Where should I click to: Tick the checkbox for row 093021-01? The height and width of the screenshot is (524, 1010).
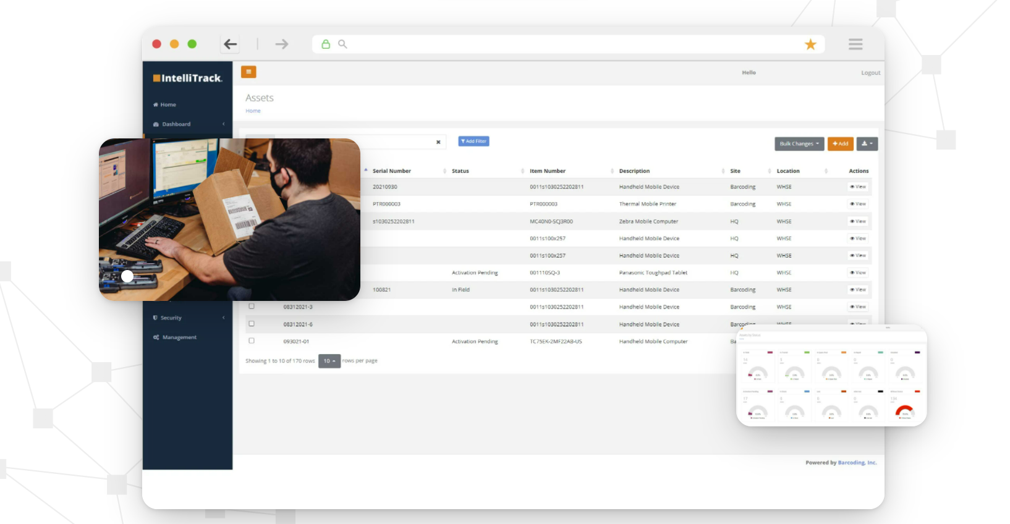coord(252,340)
